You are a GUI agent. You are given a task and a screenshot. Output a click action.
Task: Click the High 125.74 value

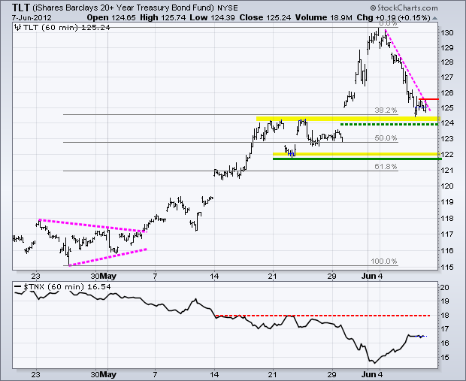[163, 18]
